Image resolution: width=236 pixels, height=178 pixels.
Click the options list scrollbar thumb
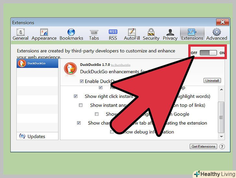click(221, 117)
